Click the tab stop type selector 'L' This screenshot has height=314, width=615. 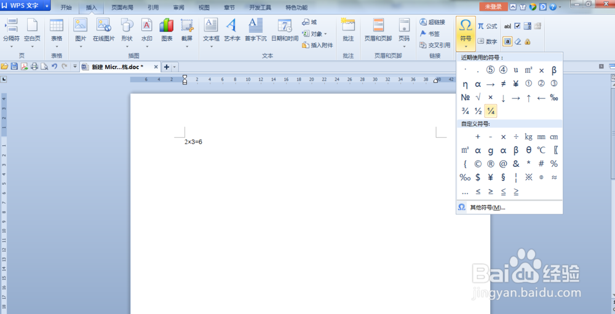[4, 79]
